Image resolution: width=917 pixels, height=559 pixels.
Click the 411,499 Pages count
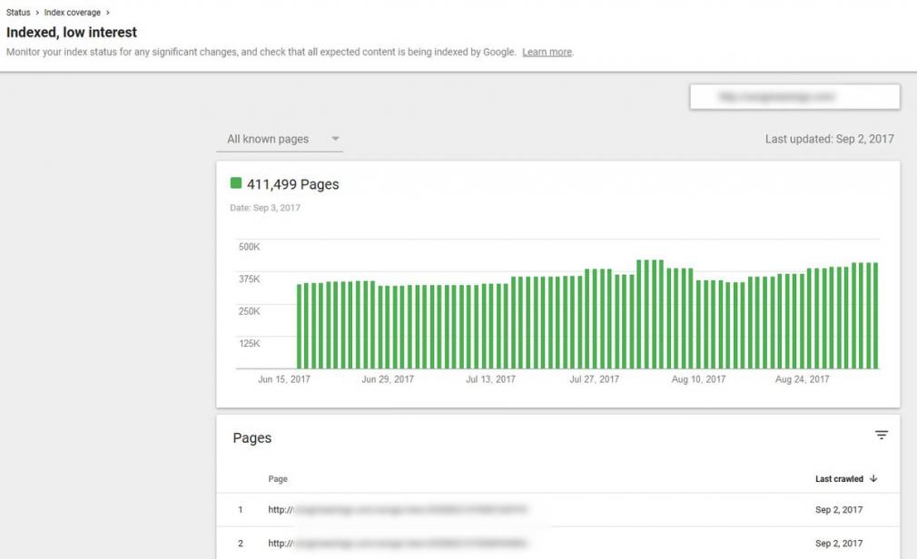(x=293, y=184)
